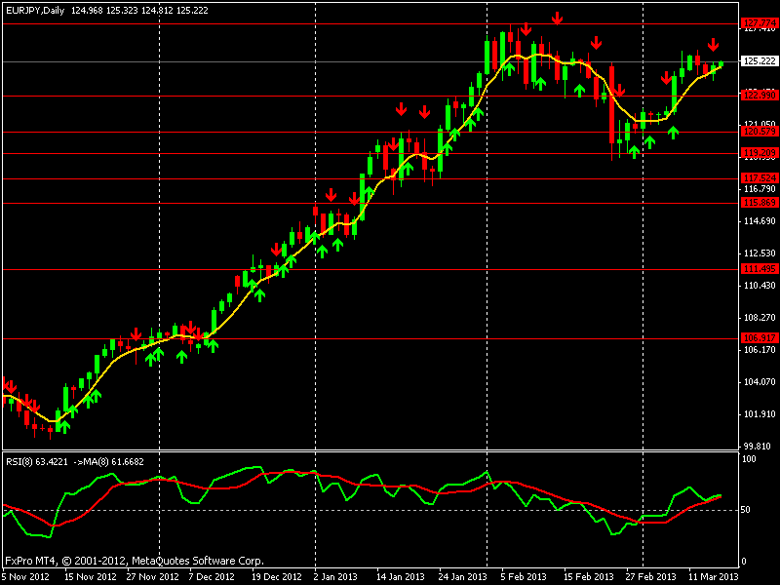Click the EURJPY,Daily chart title text
Viewport: 780px width, 585px height.
click(x=35, y=10)
